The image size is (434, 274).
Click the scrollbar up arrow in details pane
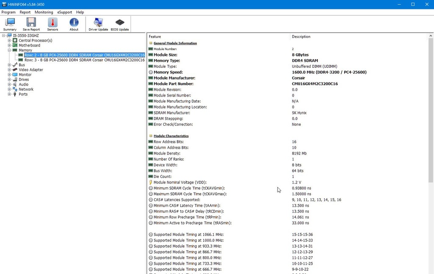click(431, 36)
